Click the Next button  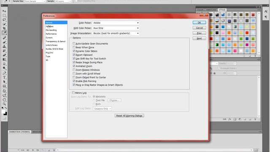click(199, 38)
